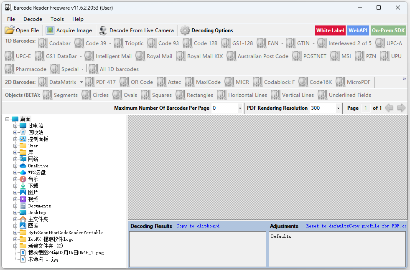Open Decoding Options gear
Image resolution: width=410 pixels, height=270 pixels.
click(x=185, y=30)
